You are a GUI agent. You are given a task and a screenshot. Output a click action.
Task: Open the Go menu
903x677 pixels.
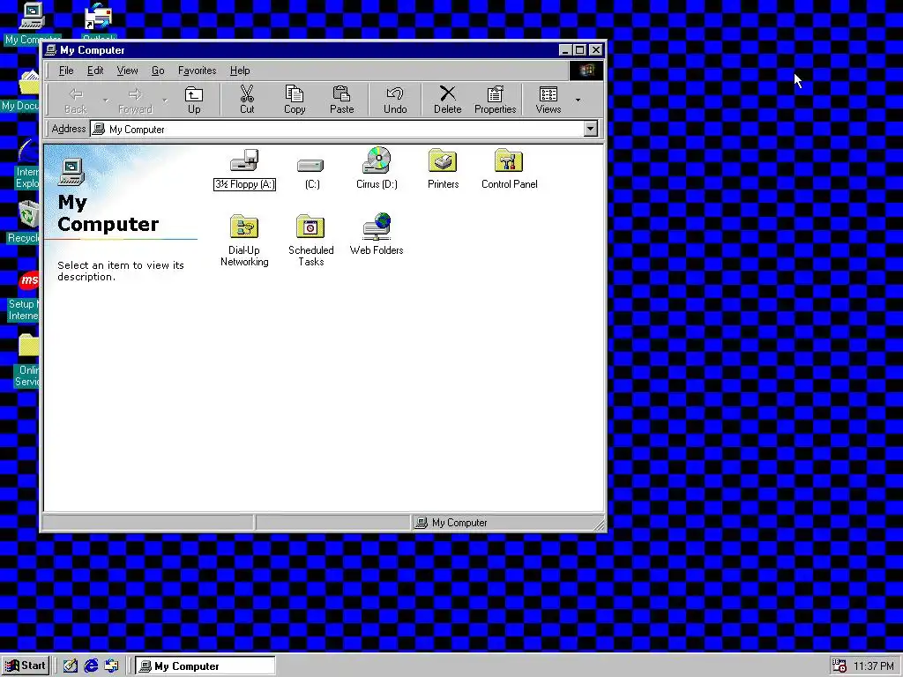click(x=158, y=71)
